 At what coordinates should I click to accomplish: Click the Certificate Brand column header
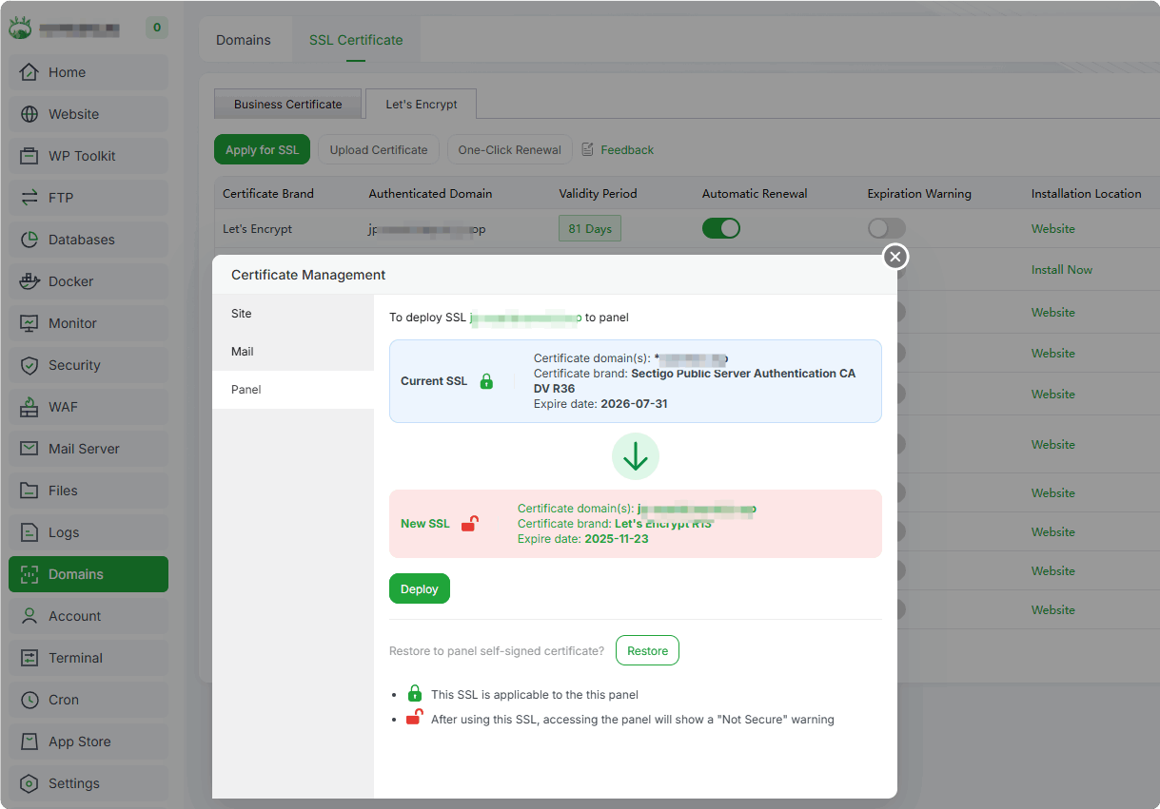[268, 193]
